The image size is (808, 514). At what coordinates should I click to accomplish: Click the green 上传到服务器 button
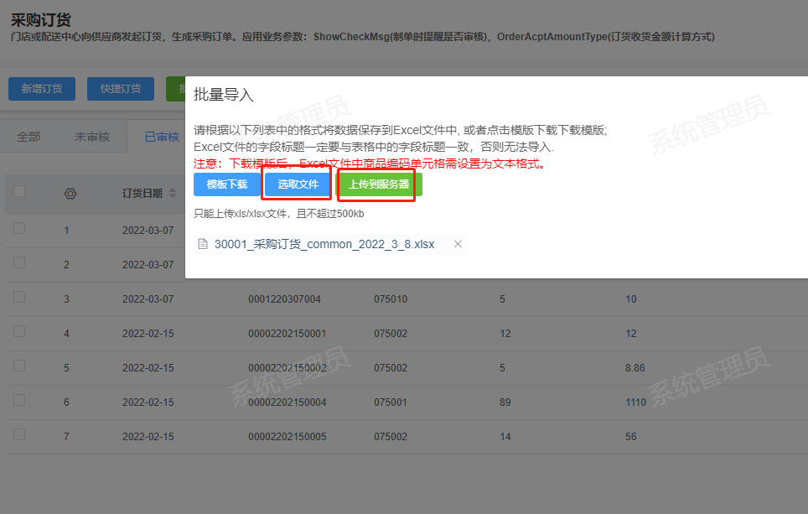click(x=381, y=184)
